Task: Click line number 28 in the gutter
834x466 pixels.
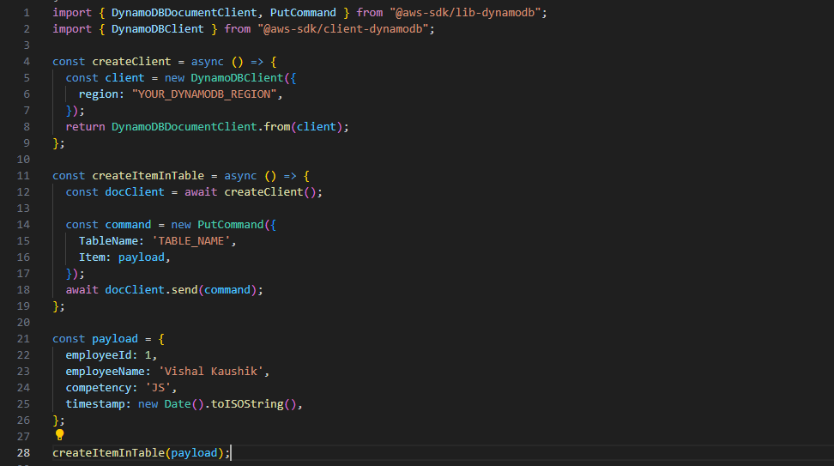Action: coord(23,453)
